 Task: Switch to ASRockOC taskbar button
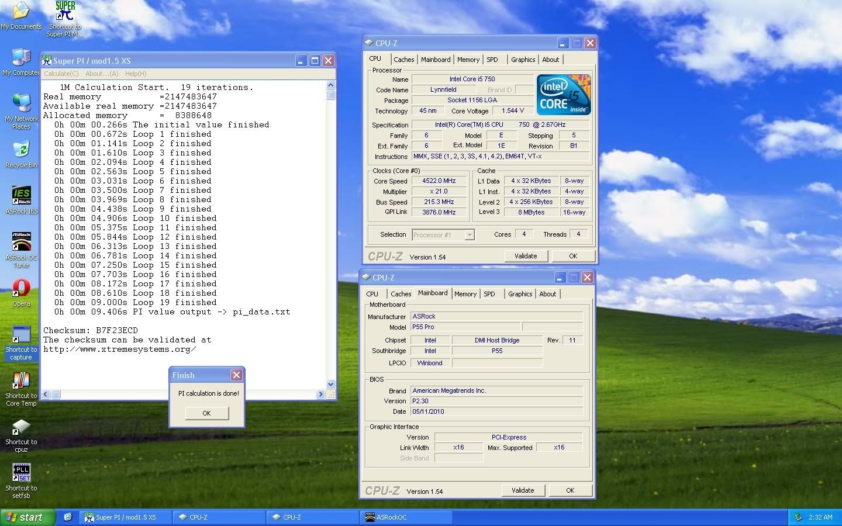pos(406,517)
